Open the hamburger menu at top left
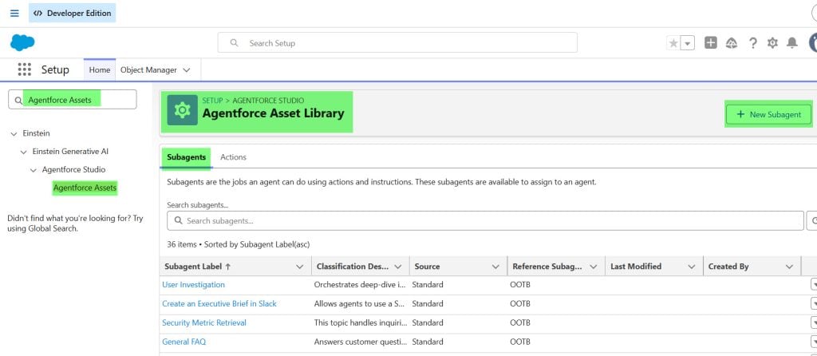Screen dimensions: 817x356 click(x=14, y=13)
